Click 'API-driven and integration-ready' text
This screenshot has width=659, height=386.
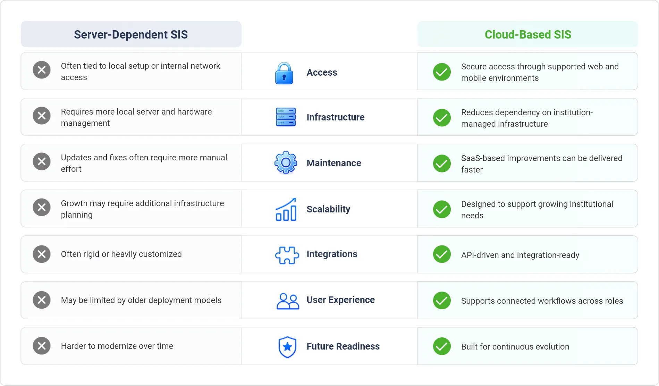point(520,255)
